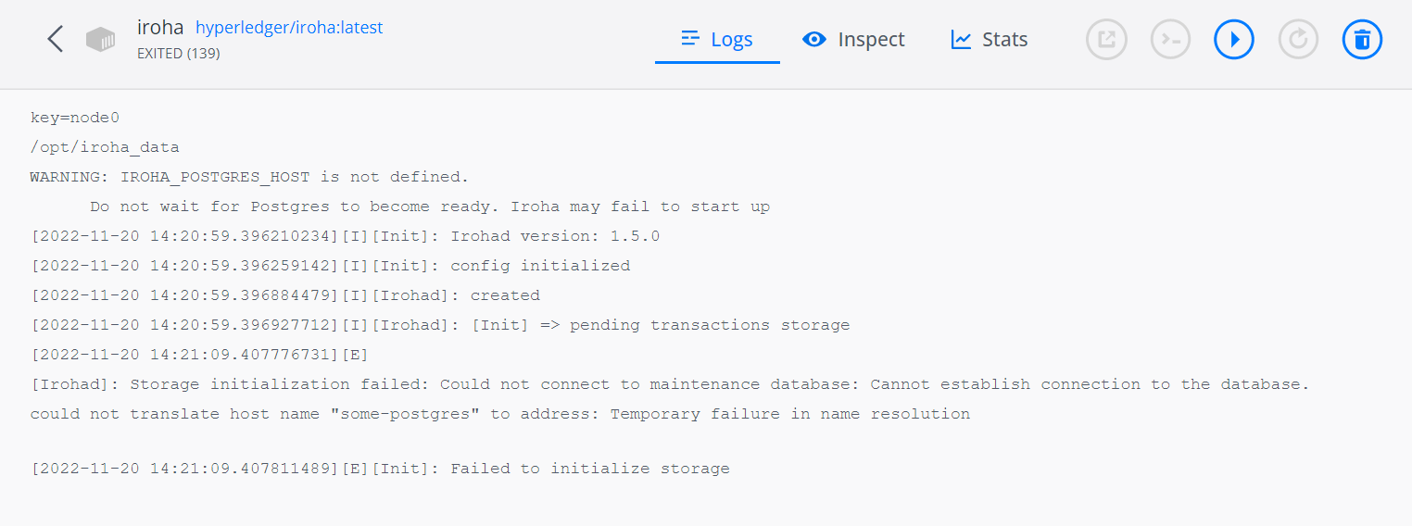
Task: Delete the container with trash icon
Action: pos(1362,39)
